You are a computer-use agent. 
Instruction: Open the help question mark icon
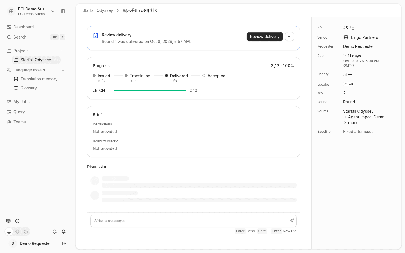(x=17, y=221)
